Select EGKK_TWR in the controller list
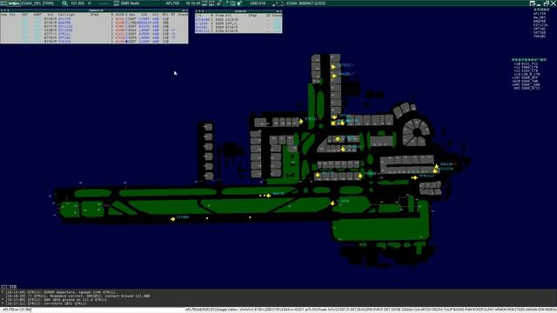The width and height of the screenshot is (557, 313). point(527,81)
